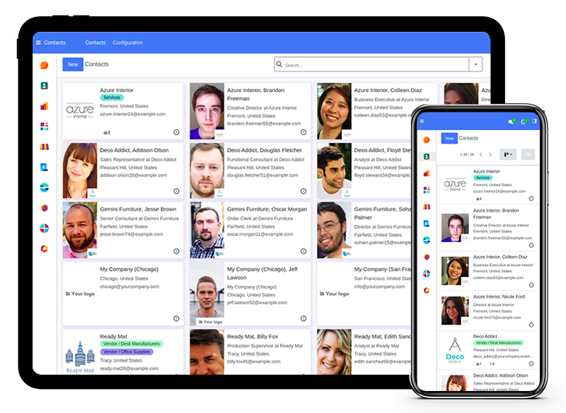Image resolution: width=566 pixels, height=413 pixels.
Task: Click the activity clock on tablet Azure Interior card
Action: tap(176, 132)
